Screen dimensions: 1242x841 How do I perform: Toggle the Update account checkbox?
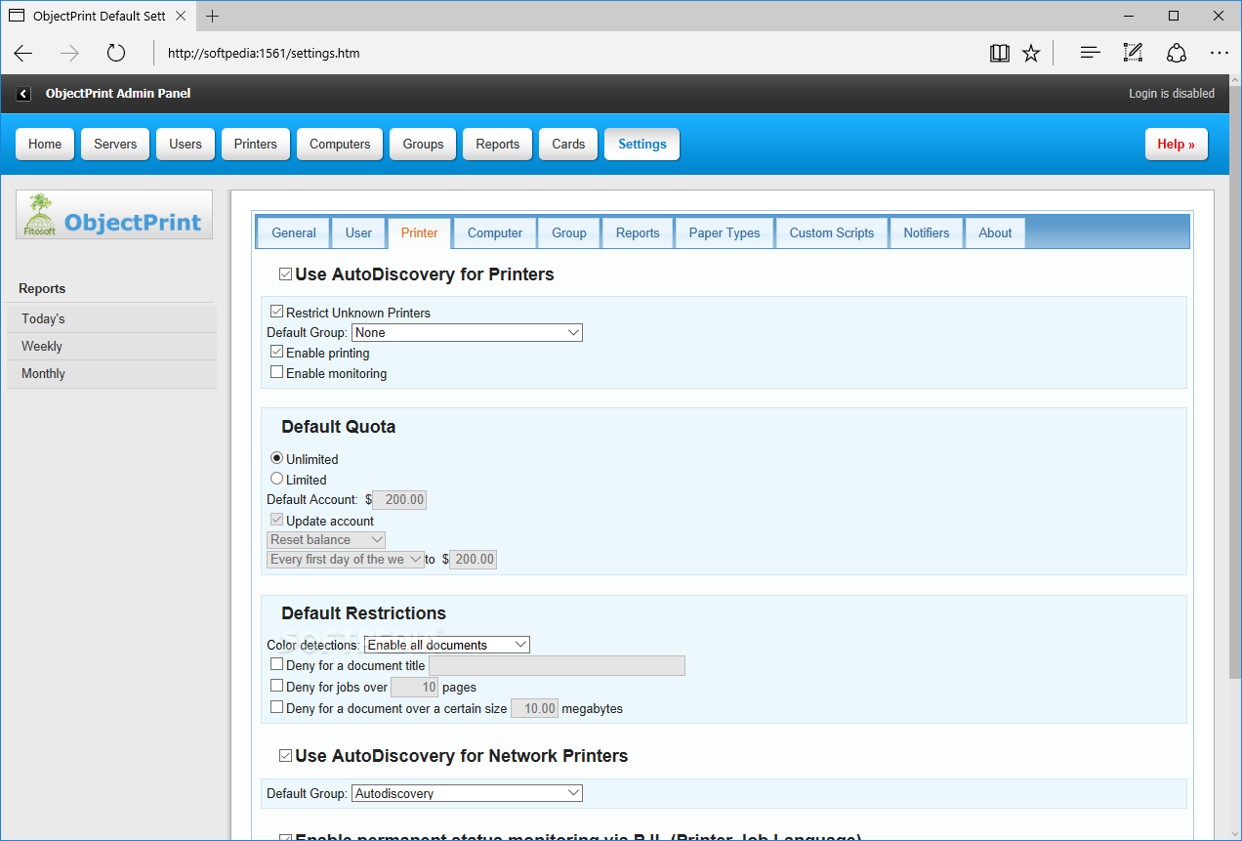coord(277,520)
